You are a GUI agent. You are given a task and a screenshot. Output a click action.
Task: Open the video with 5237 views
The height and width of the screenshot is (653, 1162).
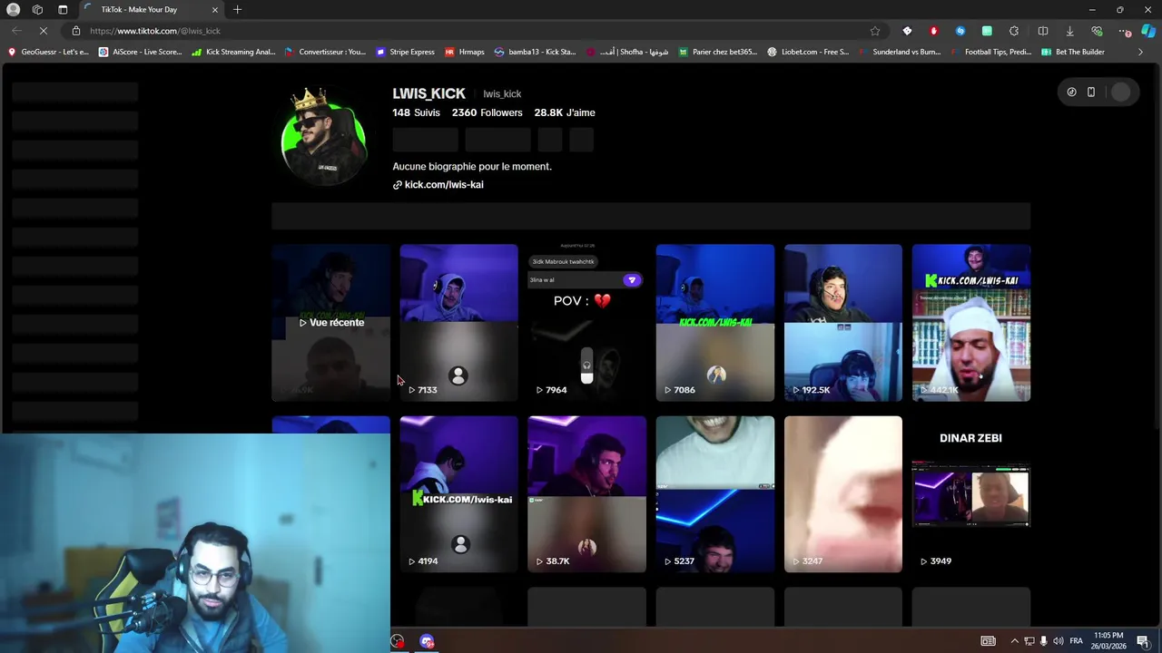click(714, 494)
